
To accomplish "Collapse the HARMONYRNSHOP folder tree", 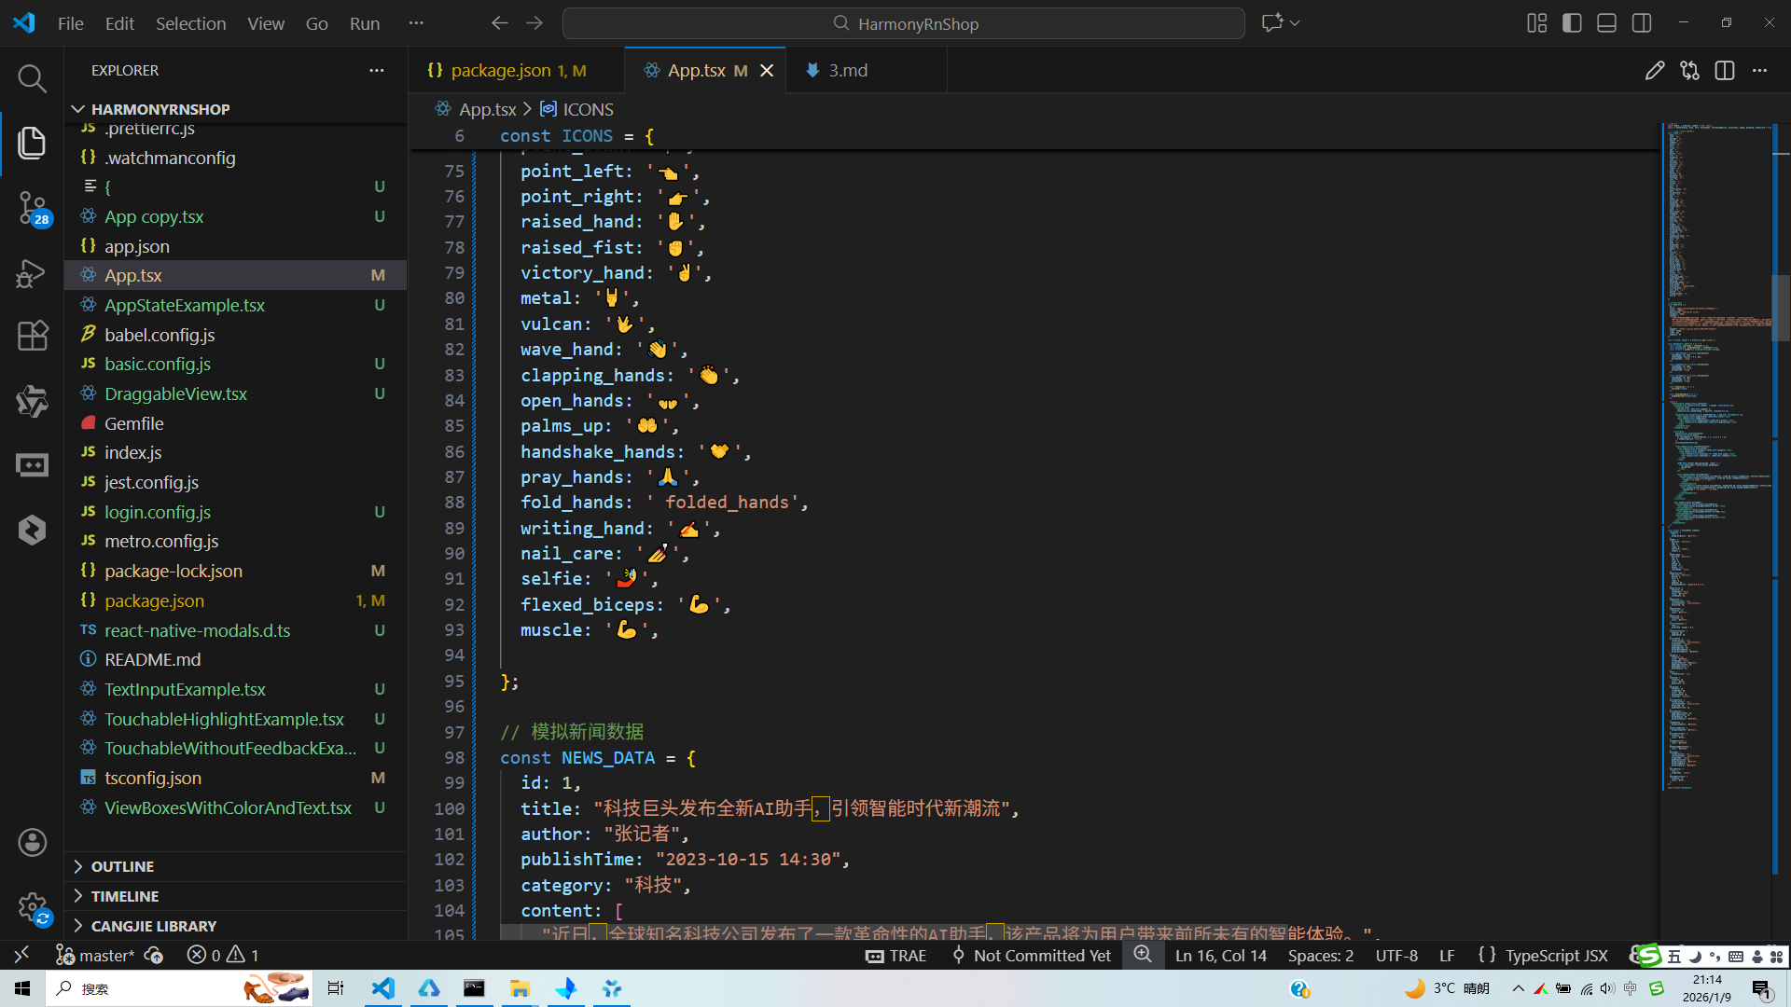I will pyautogui.click(x=160, y=109).
